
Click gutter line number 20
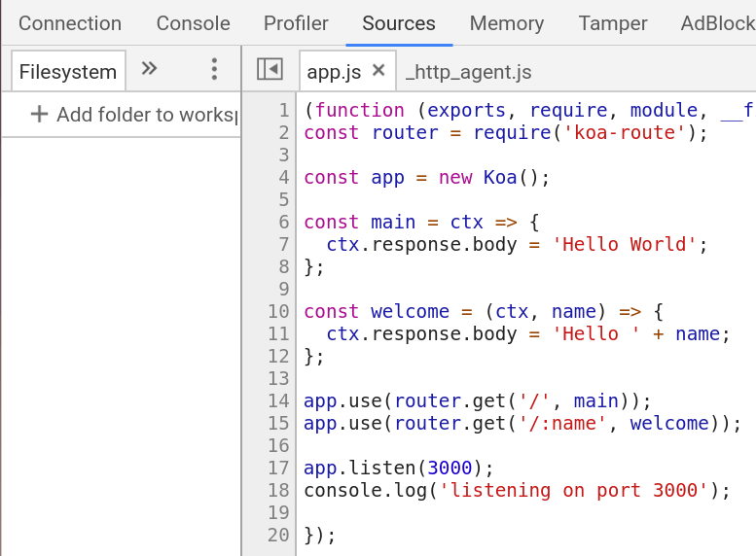(x=278, y=535)
